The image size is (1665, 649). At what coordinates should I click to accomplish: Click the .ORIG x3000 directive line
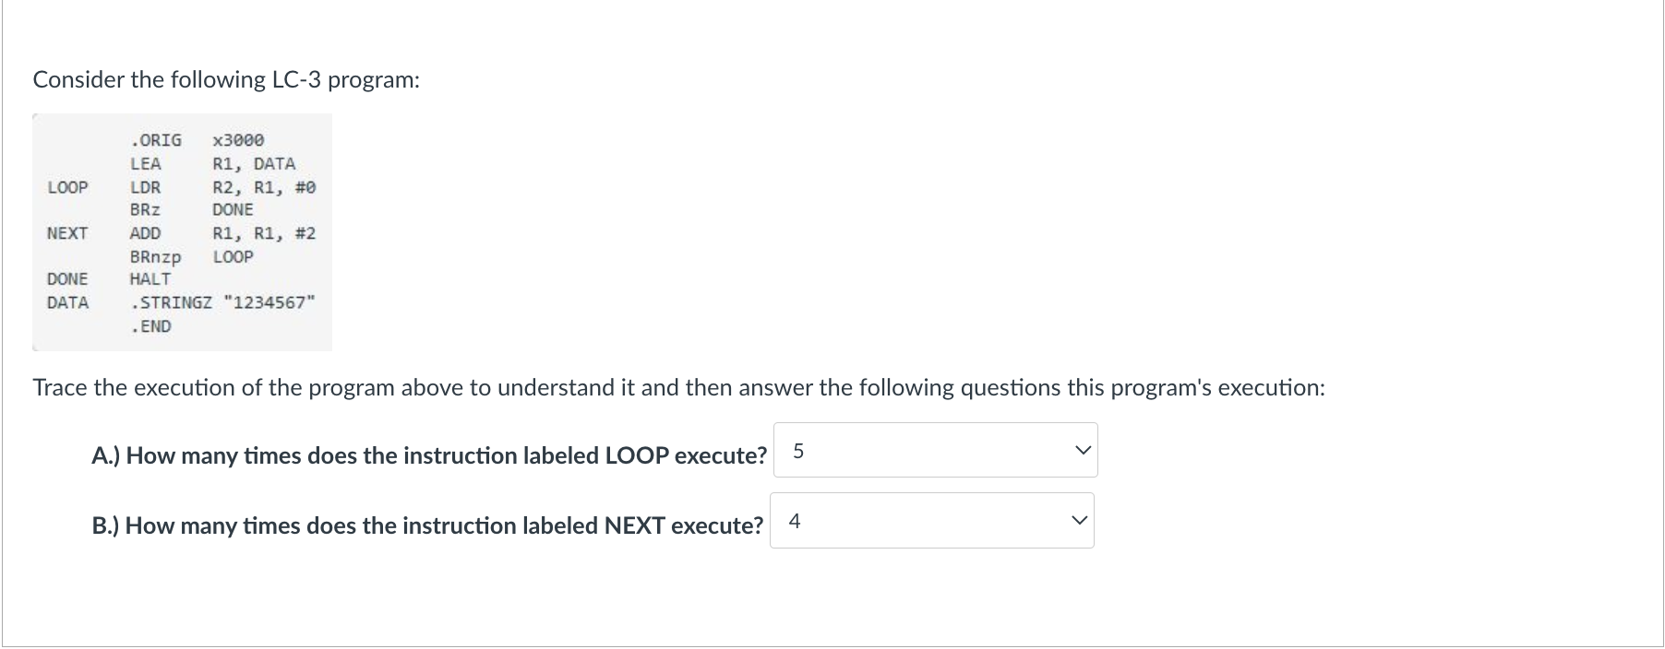pyautogui.click(x=198, y=140)
